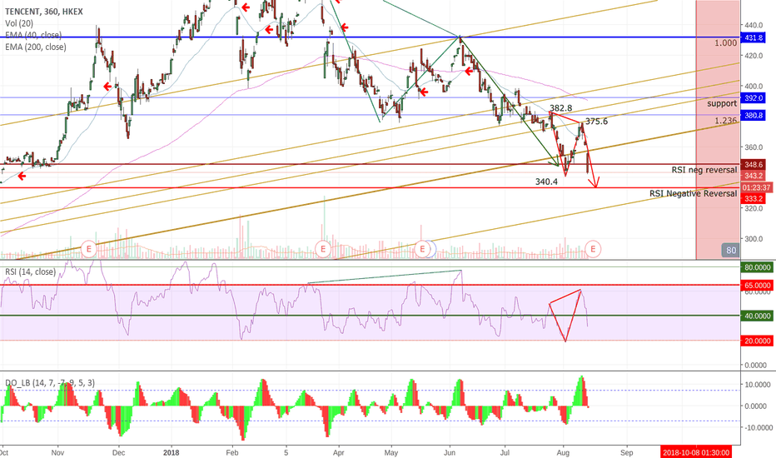Select the dark red 348.6 price label

point(754,164)
